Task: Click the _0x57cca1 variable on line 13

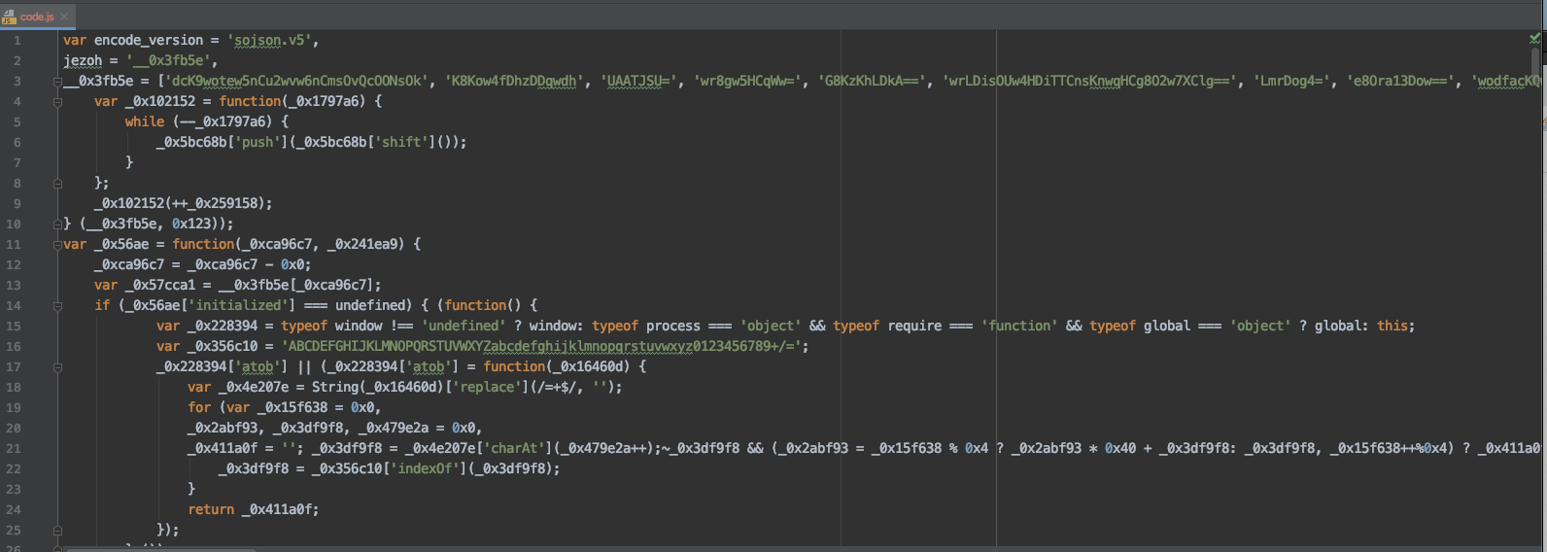Action: pos(160,285)
